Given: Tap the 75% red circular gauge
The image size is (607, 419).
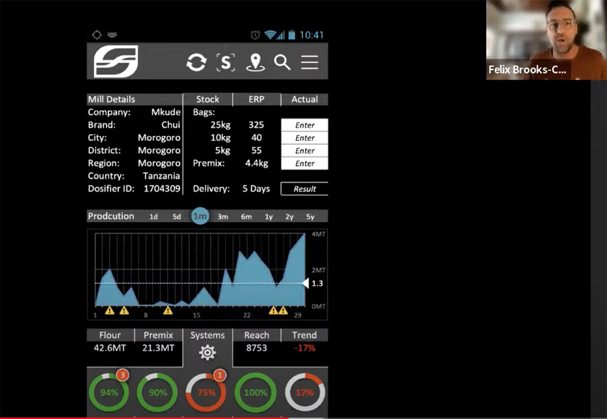Looking at the screenshot, I should click(x=206, y=392).
